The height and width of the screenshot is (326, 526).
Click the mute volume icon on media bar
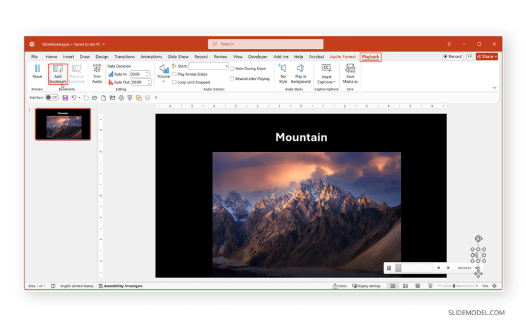478,268
